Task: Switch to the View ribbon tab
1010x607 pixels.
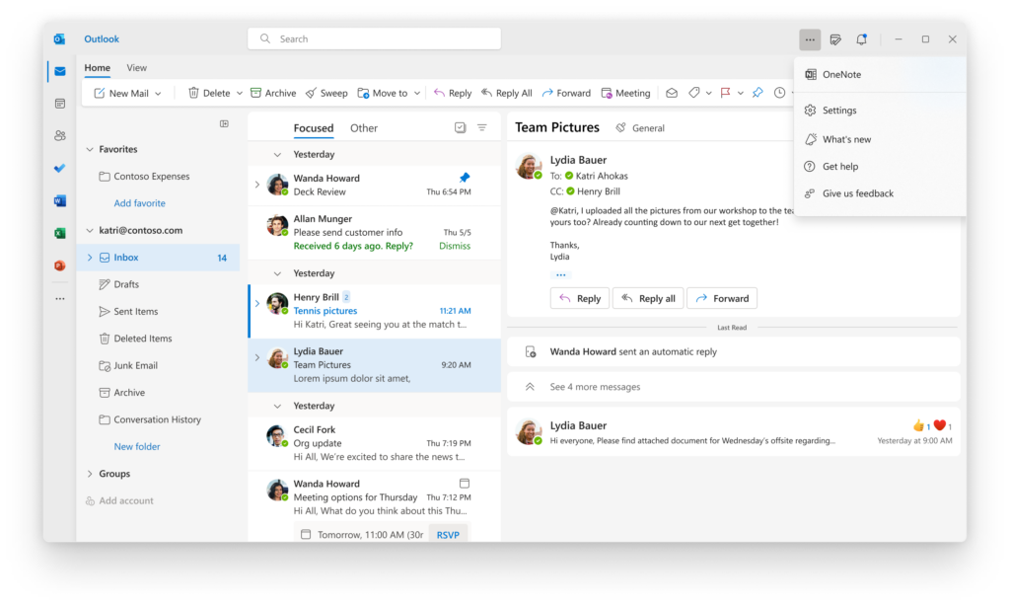Action: (x=136, y=67)
